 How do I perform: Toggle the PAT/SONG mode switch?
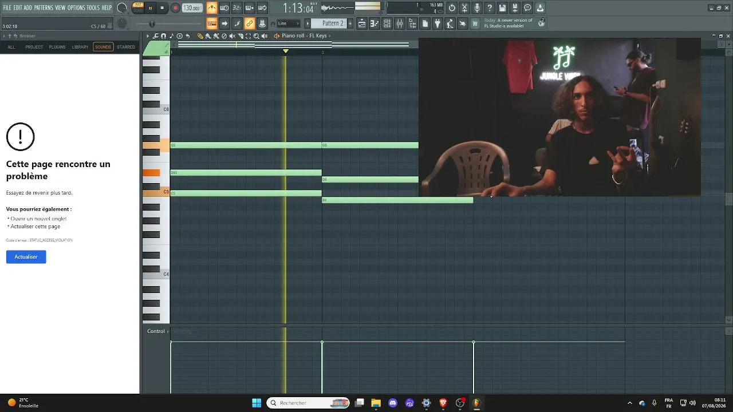coord(138,8)
